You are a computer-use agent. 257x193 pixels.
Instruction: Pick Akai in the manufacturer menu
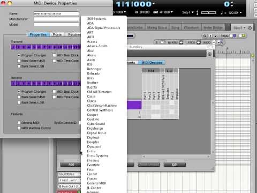pyautogui.click(x=90, y=50)
